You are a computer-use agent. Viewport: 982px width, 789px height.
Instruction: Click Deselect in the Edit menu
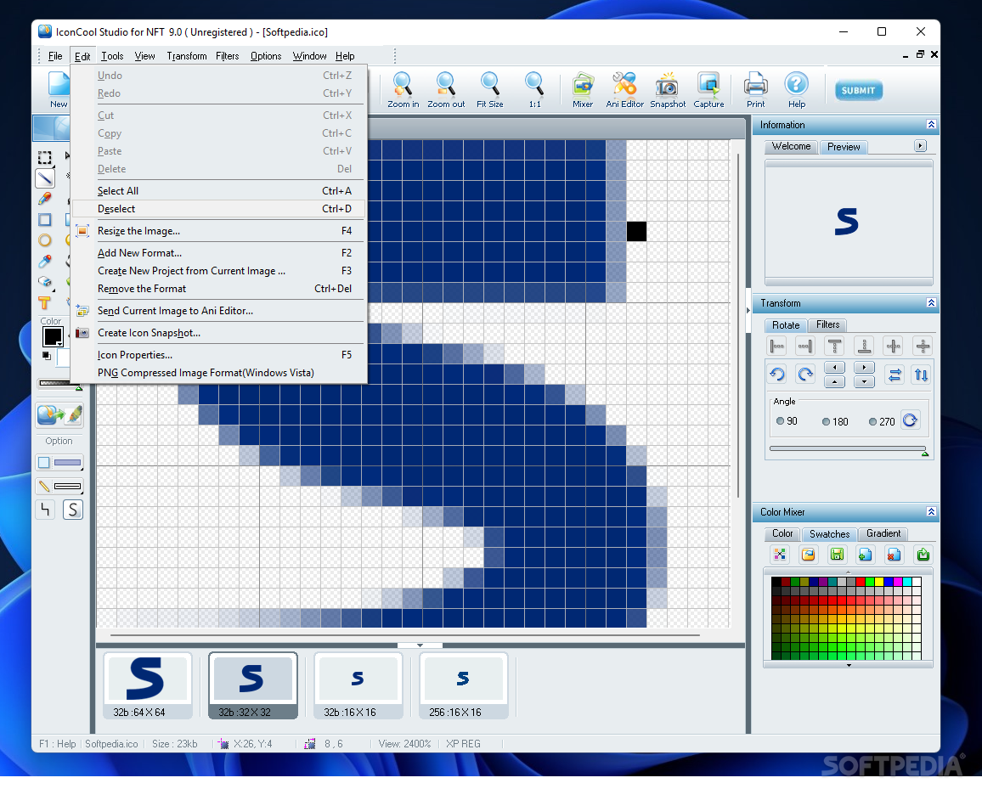pos(218,209)
